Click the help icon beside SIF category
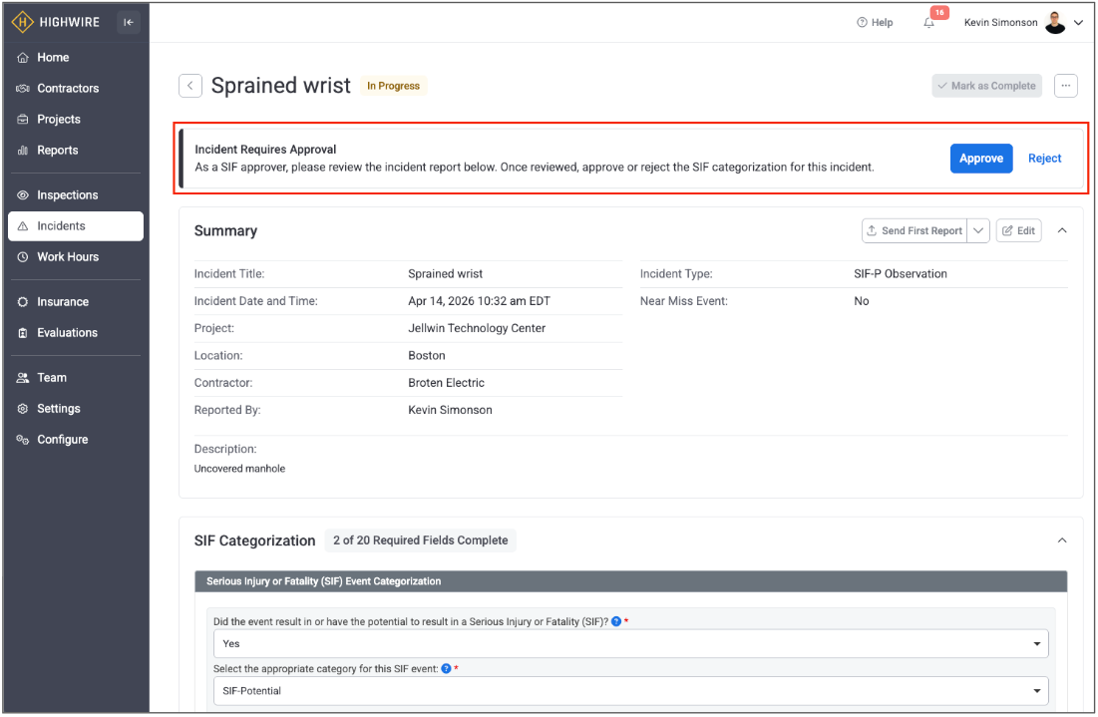This screenshot has width=1098, height=717. point(446,668)
